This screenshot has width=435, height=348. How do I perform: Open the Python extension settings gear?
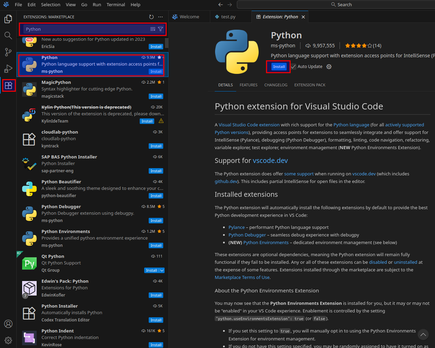pyautogui.click(x=329, y=67)
